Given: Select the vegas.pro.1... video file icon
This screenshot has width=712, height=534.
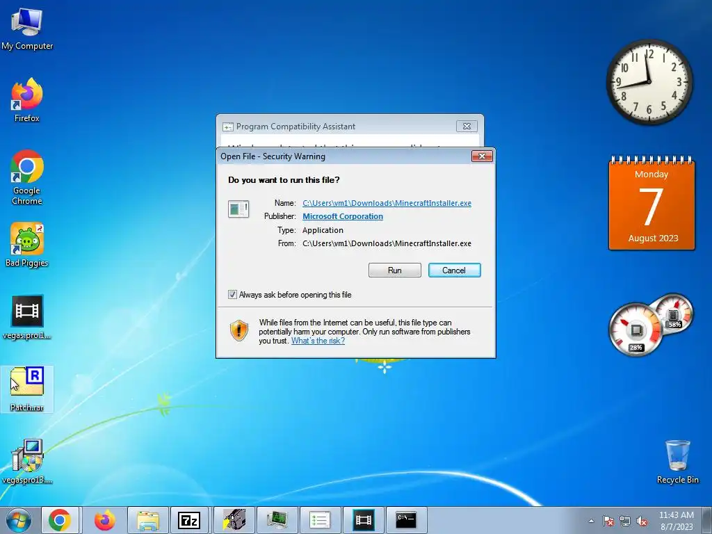Looking at the screenshot, I should click(x=27, y=317).
